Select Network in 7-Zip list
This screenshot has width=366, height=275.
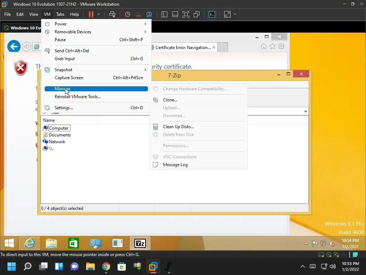pos(54,142)
